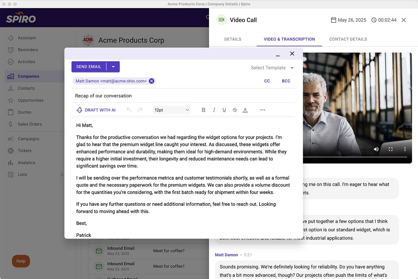This screenshot has height=279, width=418.
Task: Click the 0:21 transcript timestamp
Action: pos(248,255)
